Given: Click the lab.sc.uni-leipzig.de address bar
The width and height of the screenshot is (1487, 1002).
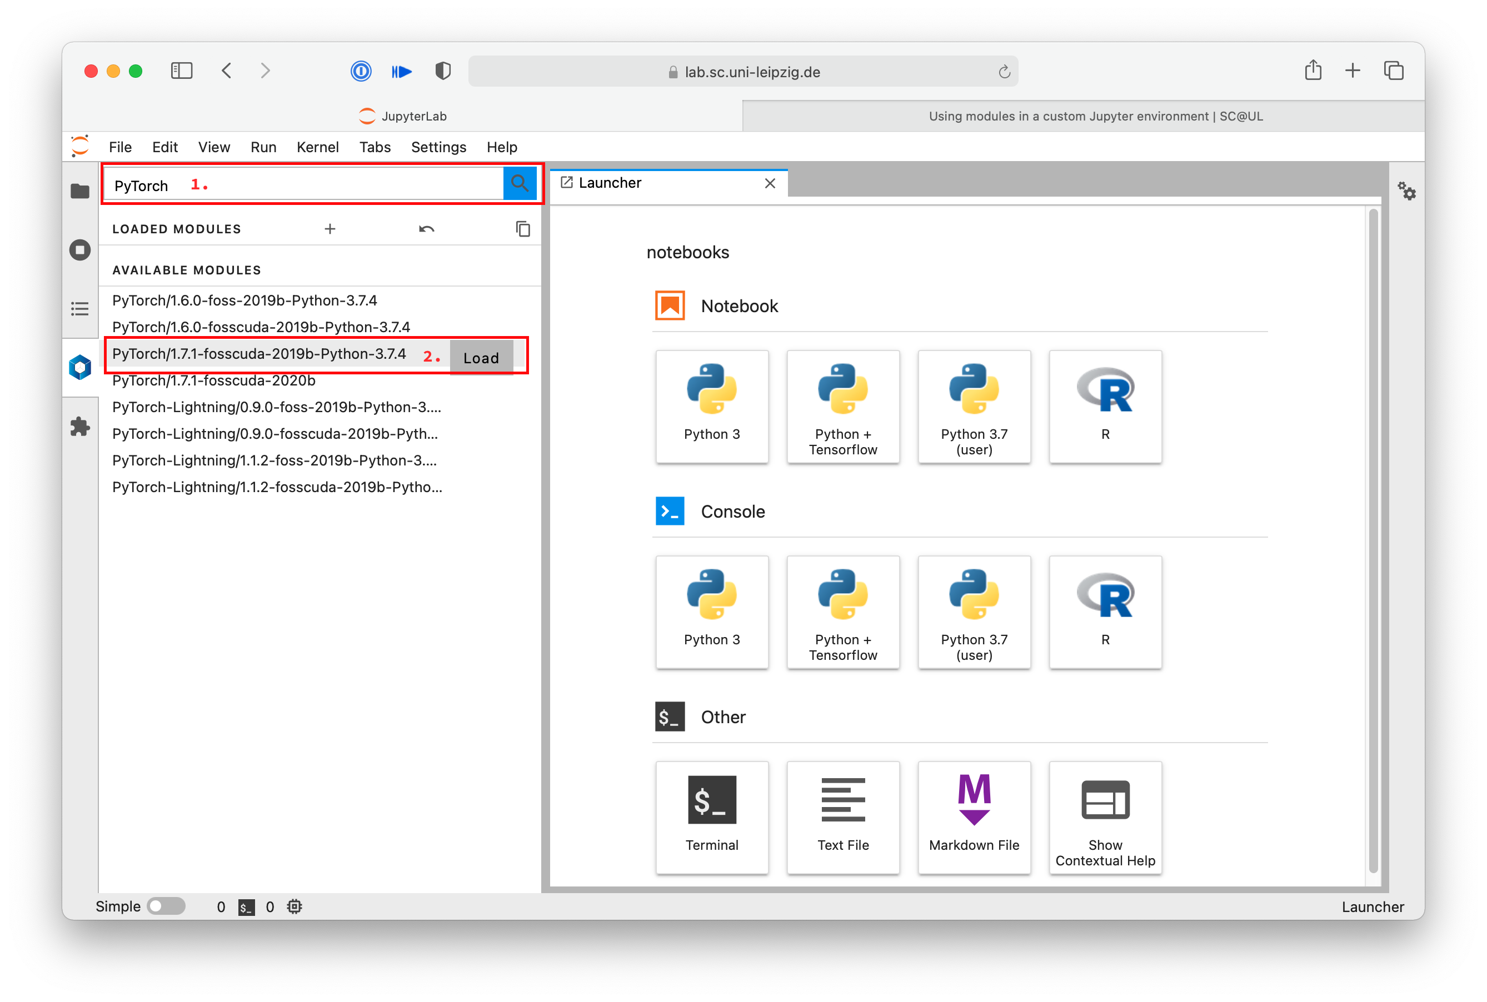Looking at the screenshot, I should click(x=743, y=72).
